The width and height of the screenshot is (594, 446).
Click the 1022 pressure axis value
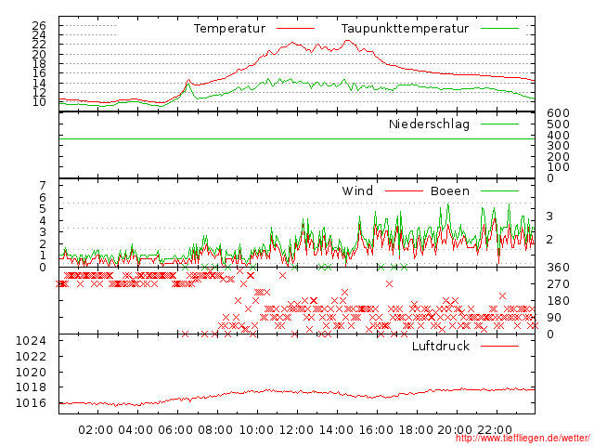tap(31, 357)
